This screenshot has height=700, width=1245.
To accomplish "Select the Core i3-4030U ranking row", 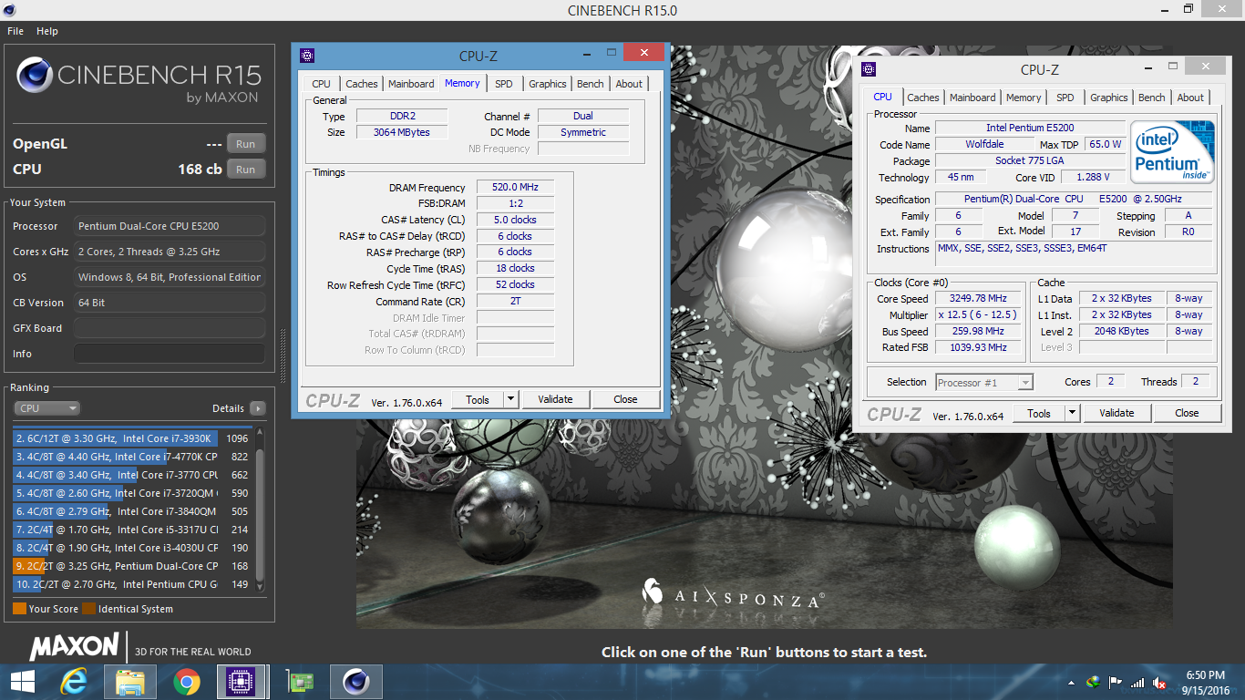I will coord(132,548).
